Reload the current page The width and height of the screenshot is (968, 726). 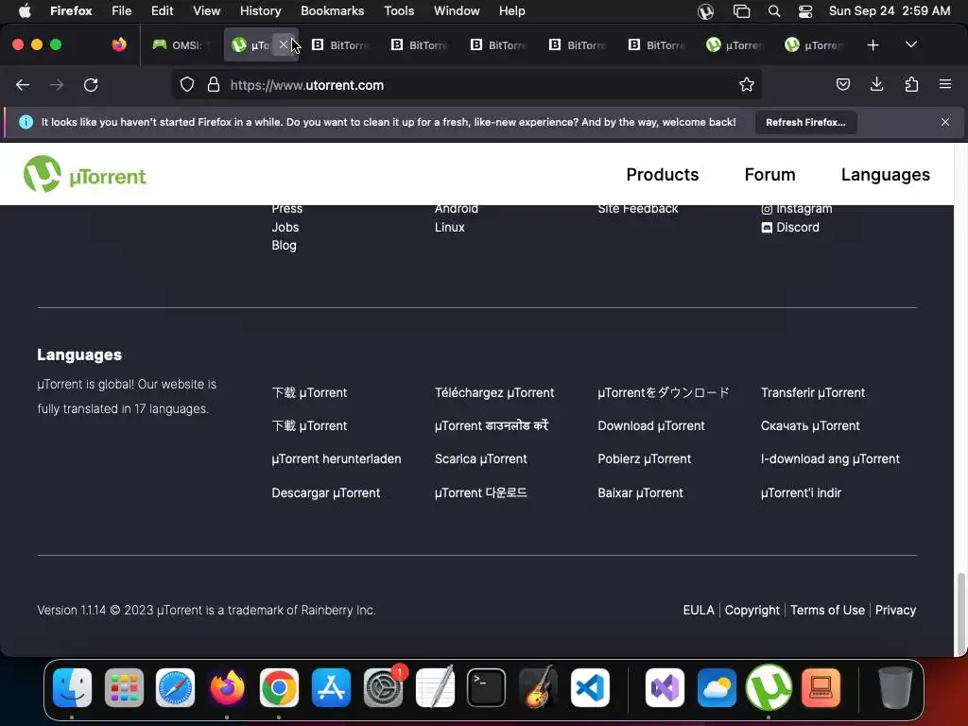[91, 84]
